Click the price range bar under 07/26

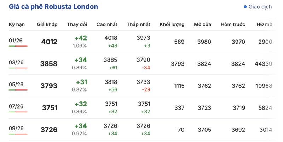click(18, 112)
